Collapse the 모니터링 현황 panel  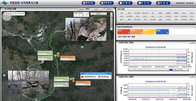(x=3, y=9)
